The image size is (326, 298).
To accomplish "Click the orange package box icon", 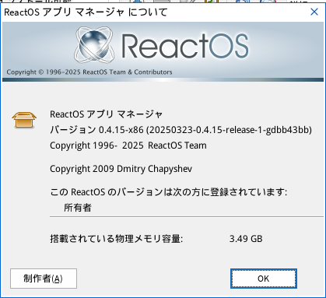I will (x=24, y=120).
